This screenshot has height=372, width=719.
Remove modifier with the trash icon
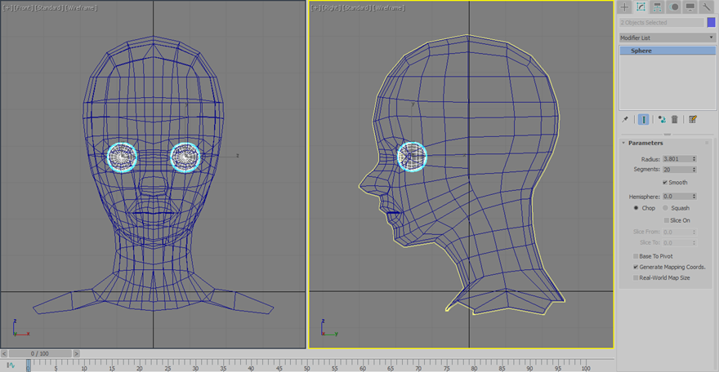tap(675, 119)
